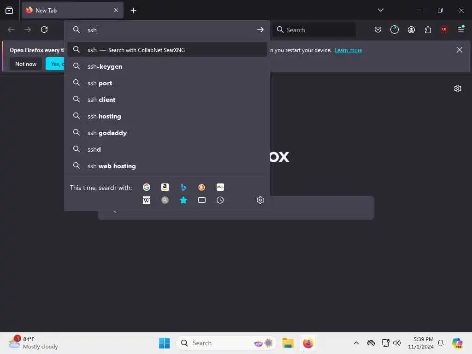Open the circular progress extension icon

[395, 29]
